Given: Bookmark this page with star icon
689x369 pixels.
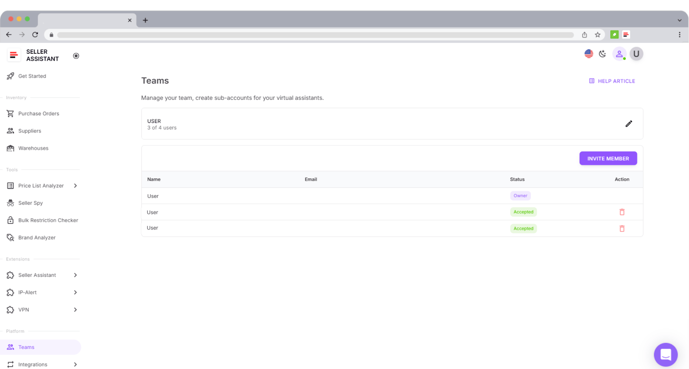Looking at the screenshot, I should coord(597,35).
